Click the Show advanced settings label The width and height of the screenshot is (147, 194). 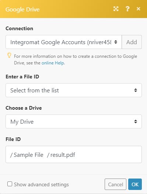[41, 184]
